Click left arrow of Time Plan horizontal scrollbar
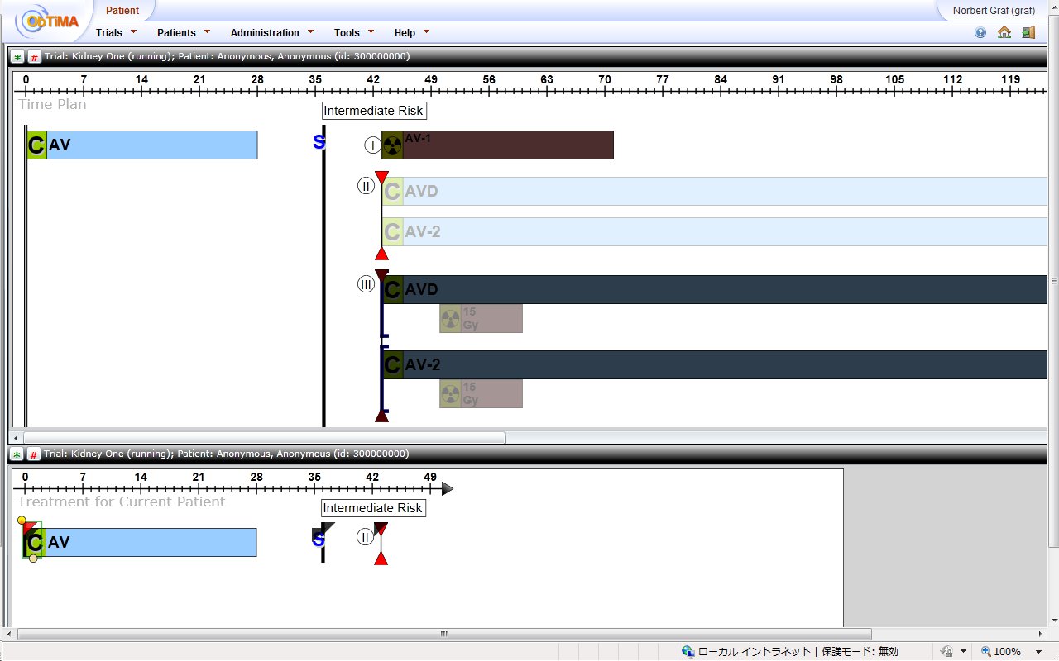This screenshot has width=1059, height=661. tap(15, 437)
